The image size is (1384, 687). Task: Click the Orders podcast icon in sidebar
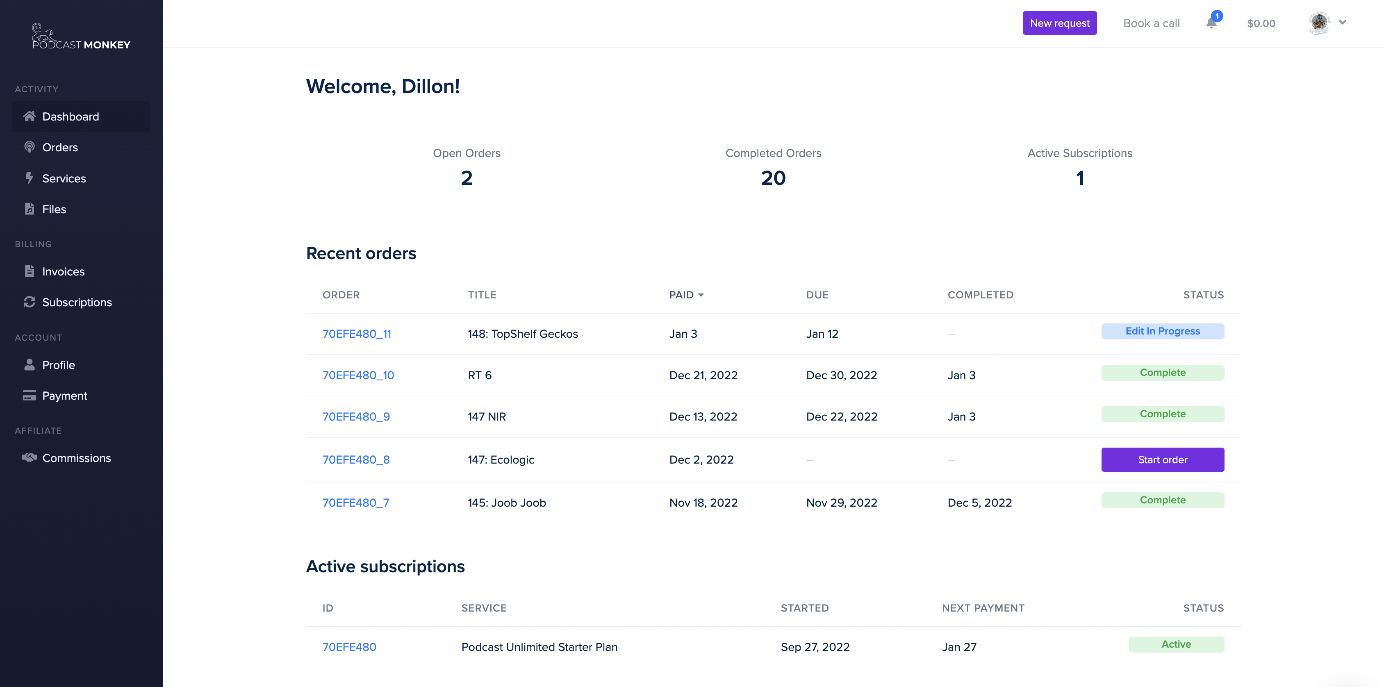[30, 147]
